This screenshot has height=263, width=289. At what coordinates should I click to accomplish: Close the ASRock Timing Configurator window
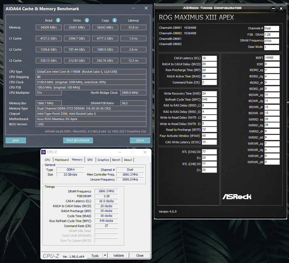(x=281, y=9)
